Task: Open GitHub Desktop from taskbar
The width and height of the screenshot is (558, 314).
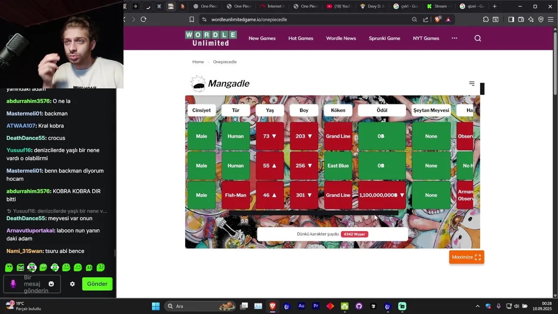Action: pos(359,306)
